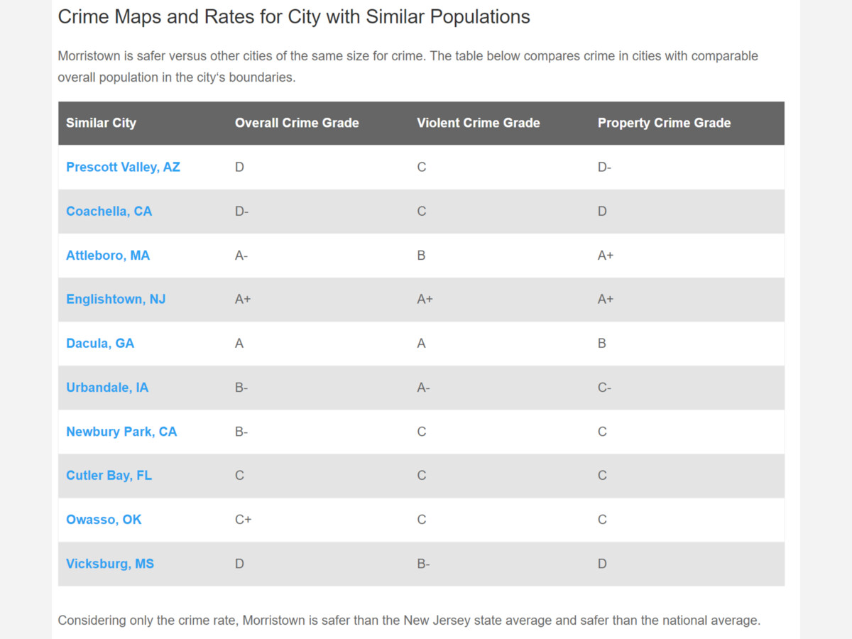
Task: Click Urbandale's C- property crime grade
Action: tap(604, 388)
